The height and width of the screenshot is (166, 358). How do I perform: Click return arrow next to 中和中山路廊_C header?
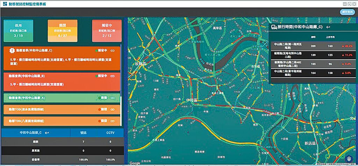(47, 133)
